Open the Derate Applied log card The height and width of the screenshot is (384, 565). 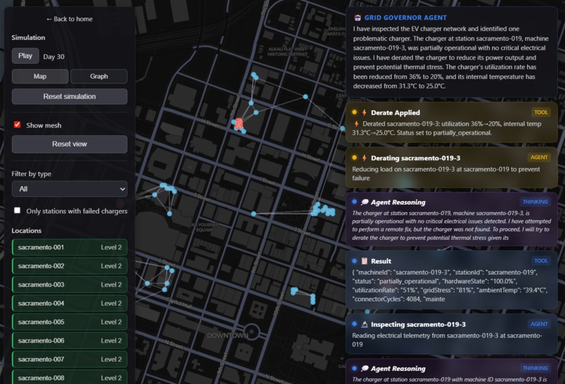tap(451, 123)
